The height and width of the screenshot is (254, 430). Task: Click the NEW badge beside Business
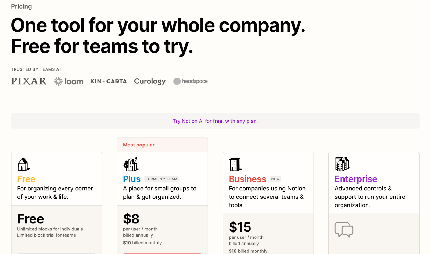(275, 179)
